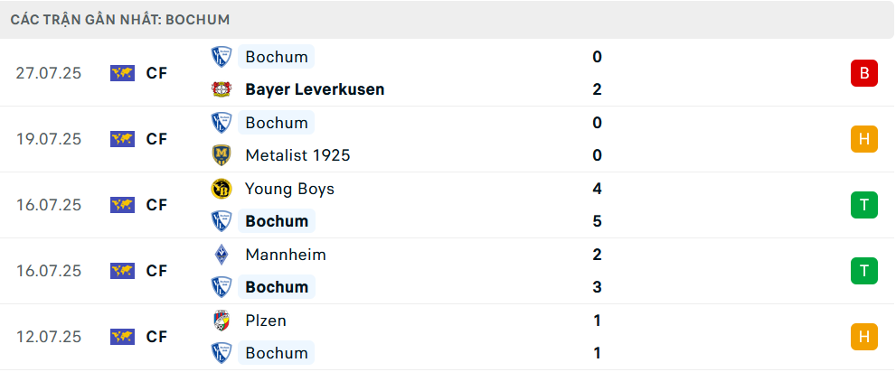This screenshot has width=896, height=372.
Task: Open the Young Boys team link
Action: (x=289, y=189)
